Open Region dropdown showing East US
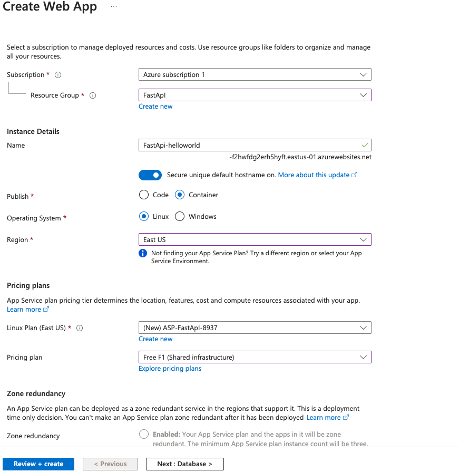This screenshot has height=472, width=459. pyautogui.click(x=255, y=239)
